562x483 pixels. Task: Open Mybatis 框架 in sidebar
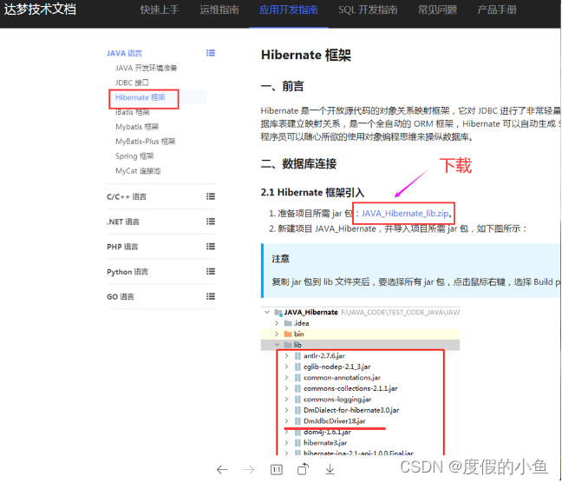point(137,127)
